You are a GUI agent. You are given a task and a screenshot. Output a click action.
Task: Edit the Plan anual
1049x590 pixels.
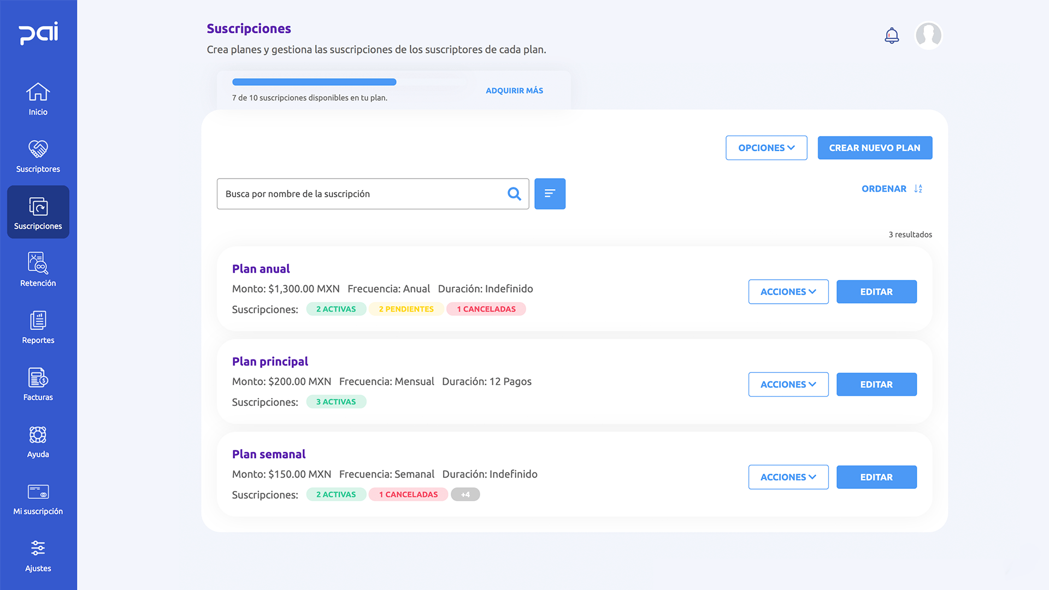pyautogui.click(x=876, y=292)
